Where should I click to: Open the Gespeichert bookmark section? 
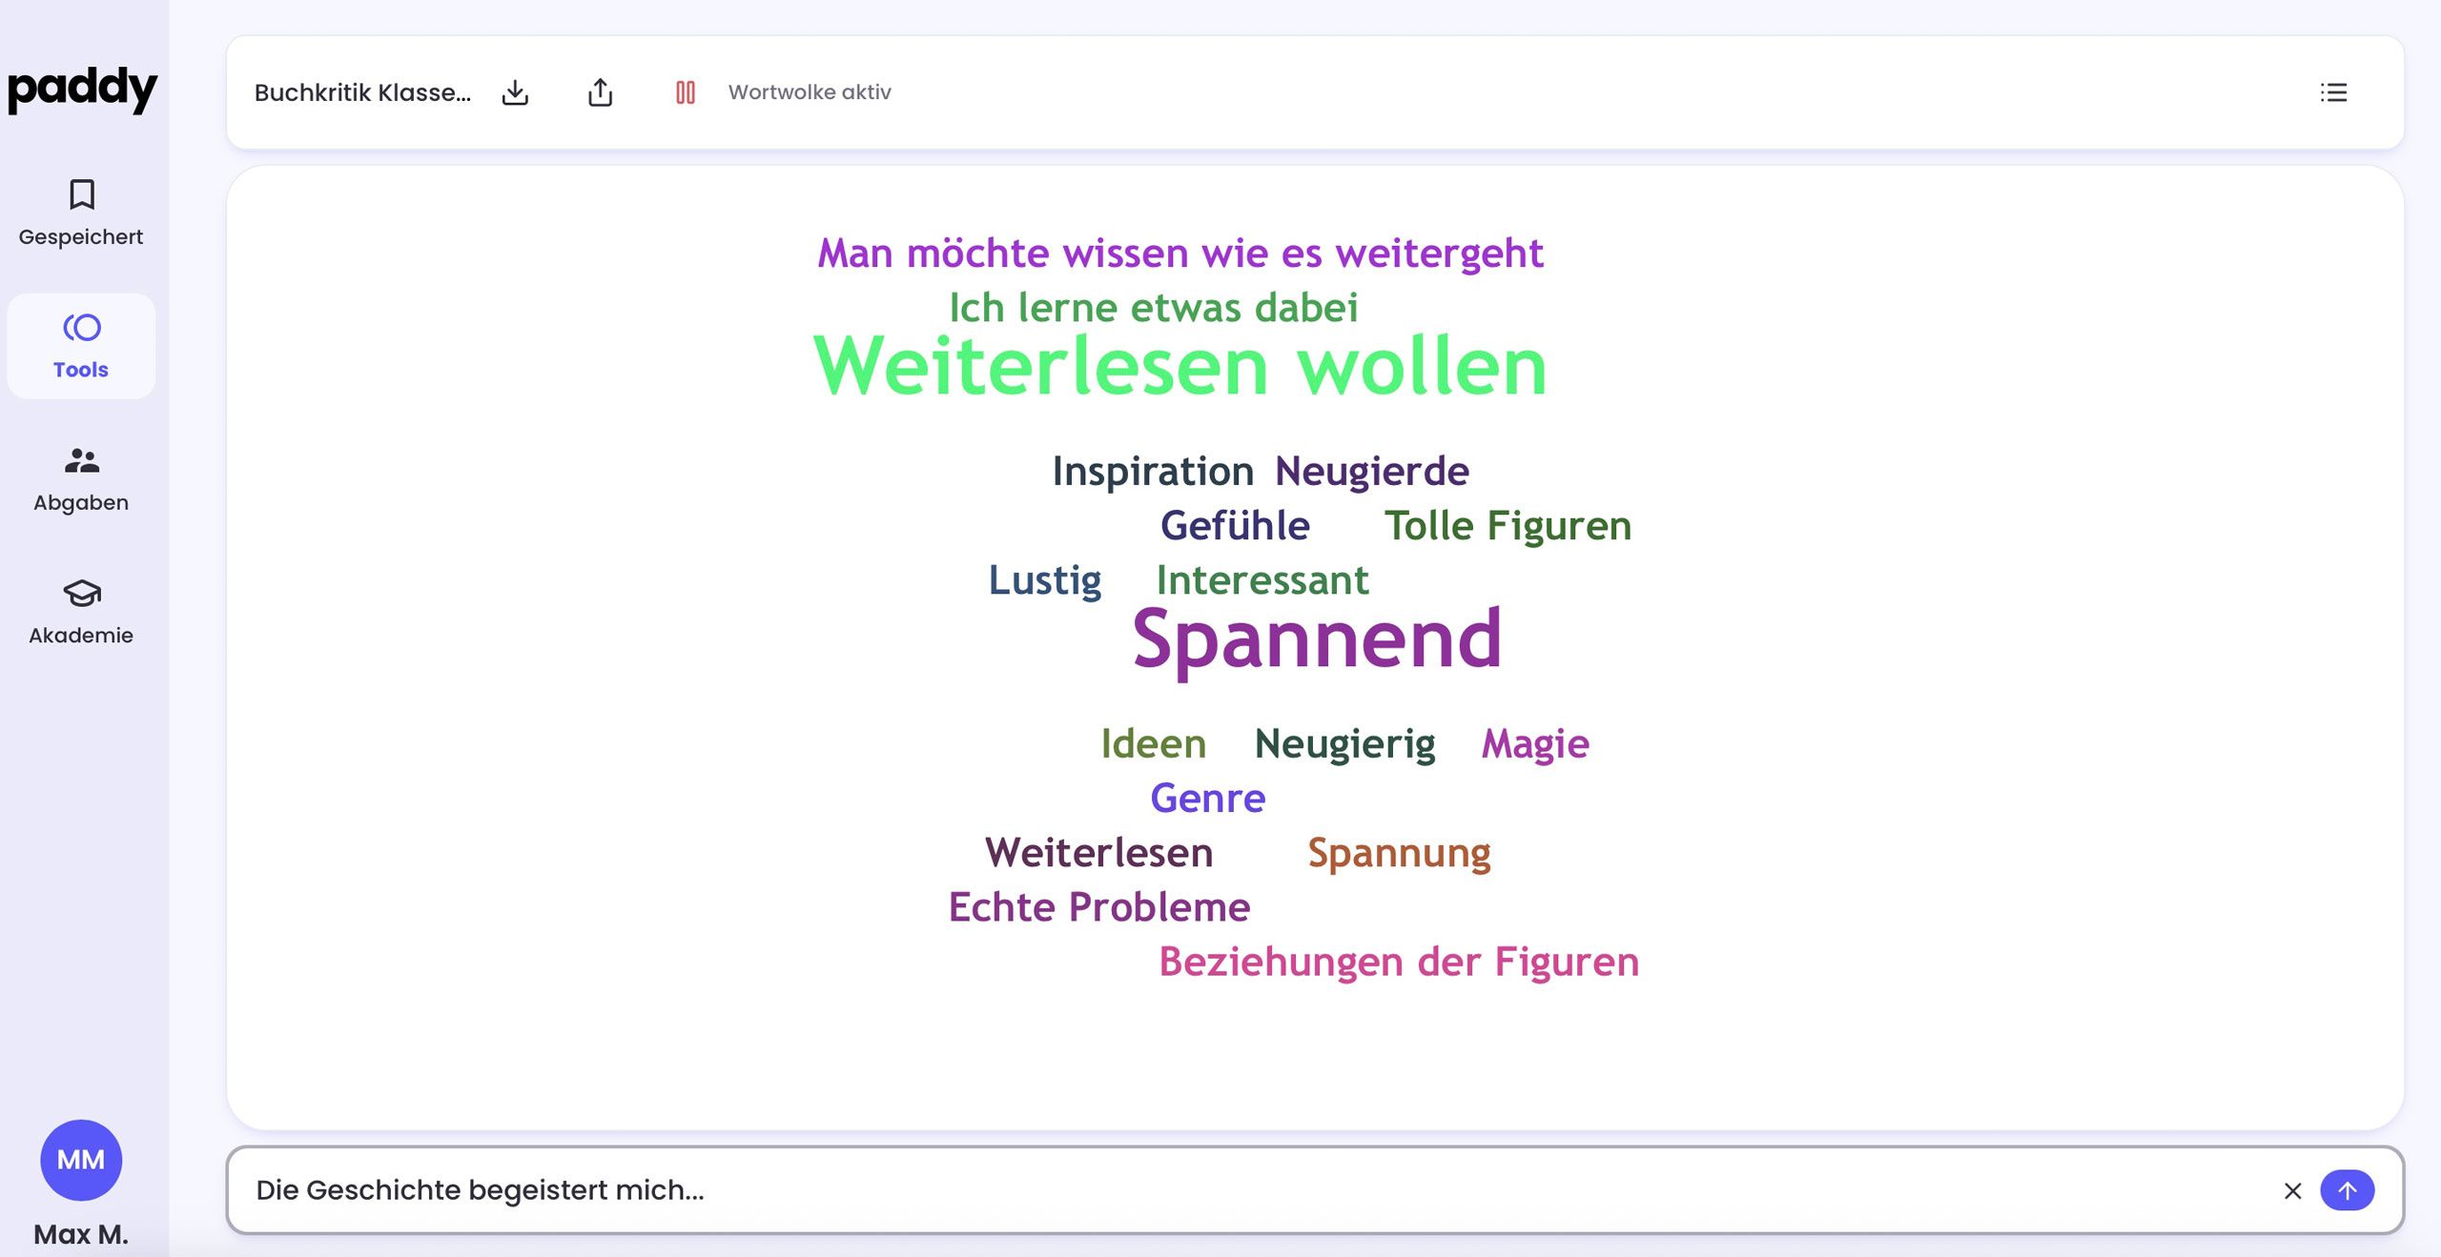coord(81,213)
